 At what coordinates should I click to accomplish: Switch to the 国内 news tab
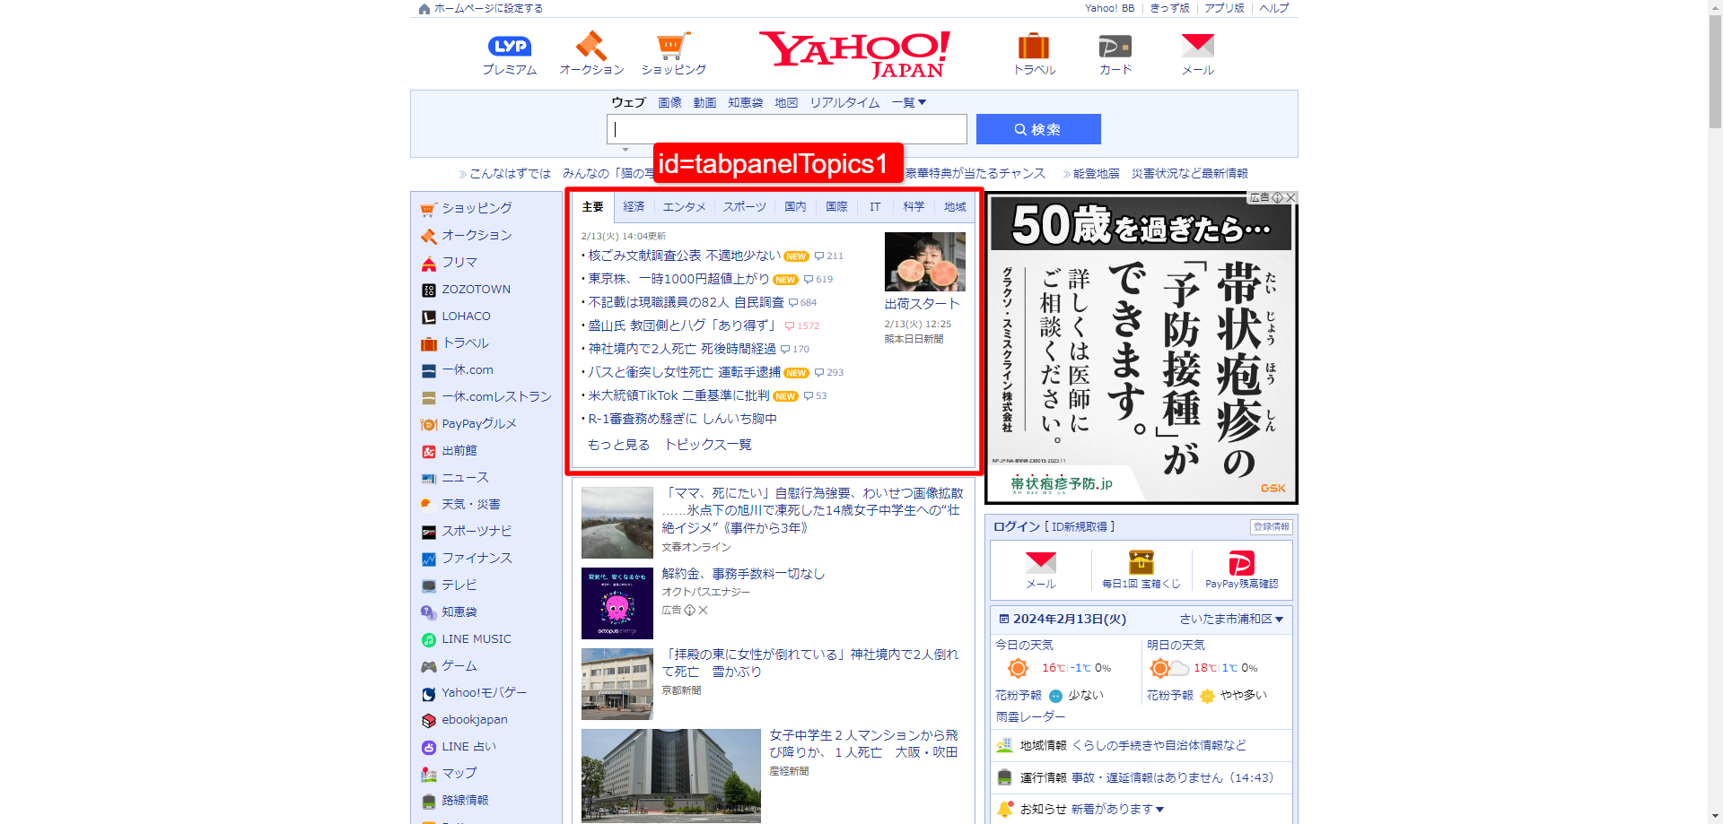(x=795, y=207)
